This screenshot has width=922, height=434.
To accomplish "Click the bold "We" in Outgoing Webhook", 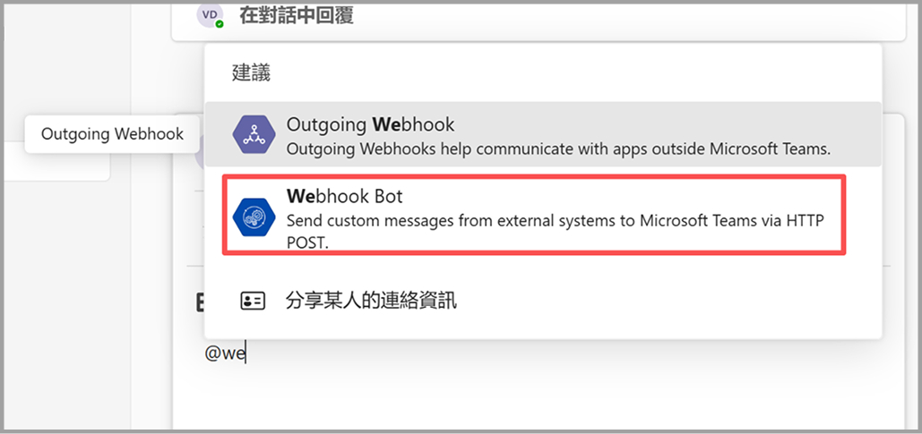I will [386, 124].
